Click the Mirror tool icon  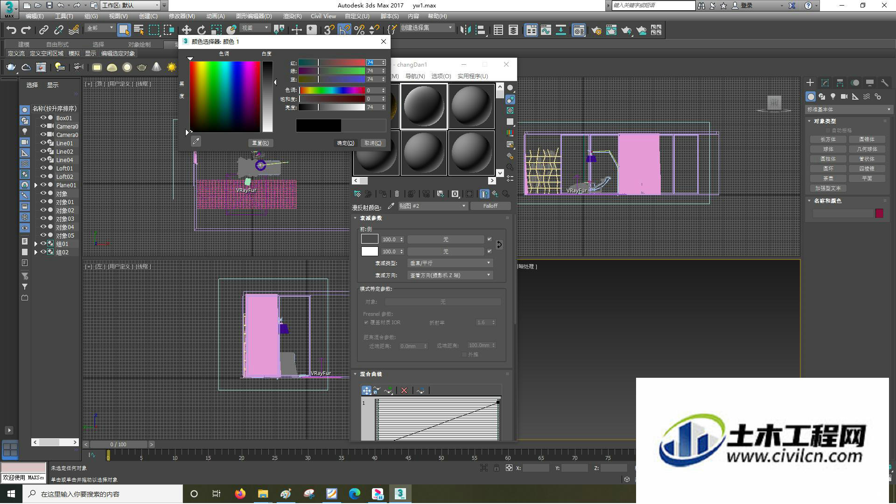tap(465, 30)
